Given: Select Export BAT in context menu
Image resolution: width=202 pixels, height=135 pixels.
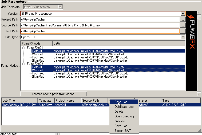Looking at the screenshot, I should [x=124, y=131].
